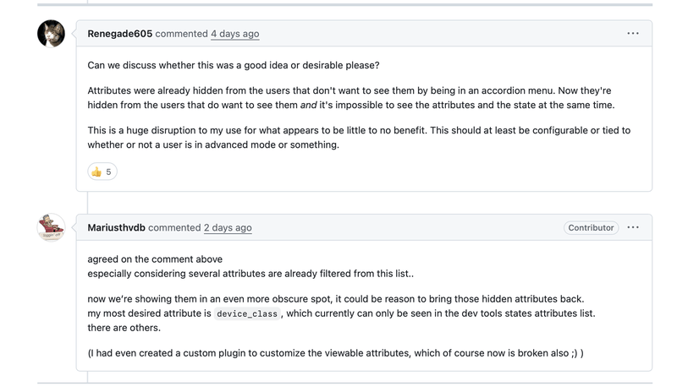This screenshot has height=392, width=677.
Task: Click the custom plugin parenthetical sentence
Action: point(335,352)
